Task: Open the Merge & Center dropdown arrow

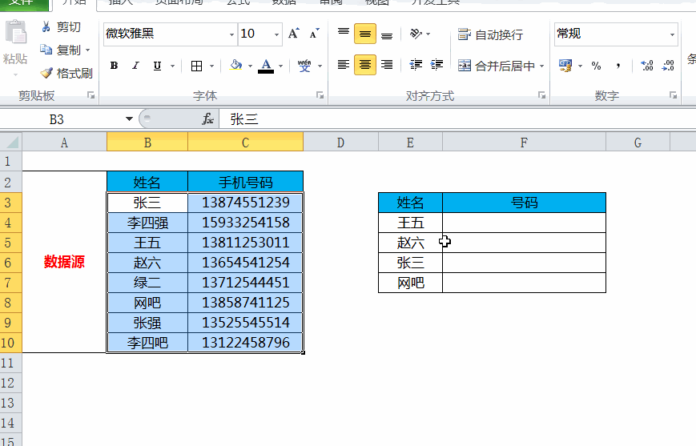Action: point(542,66)
